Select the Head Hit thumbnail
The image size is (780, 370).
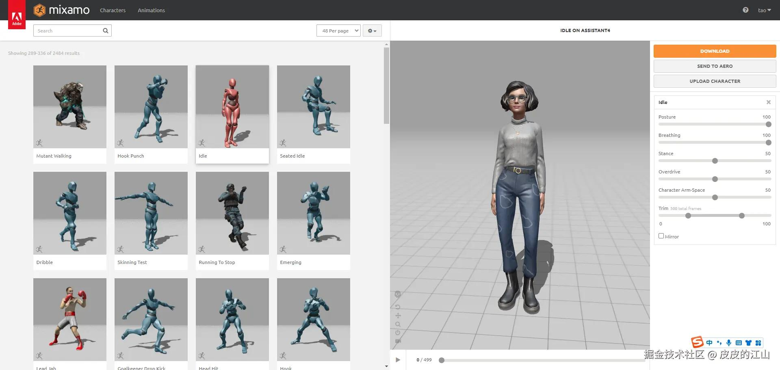coord(232,320)
